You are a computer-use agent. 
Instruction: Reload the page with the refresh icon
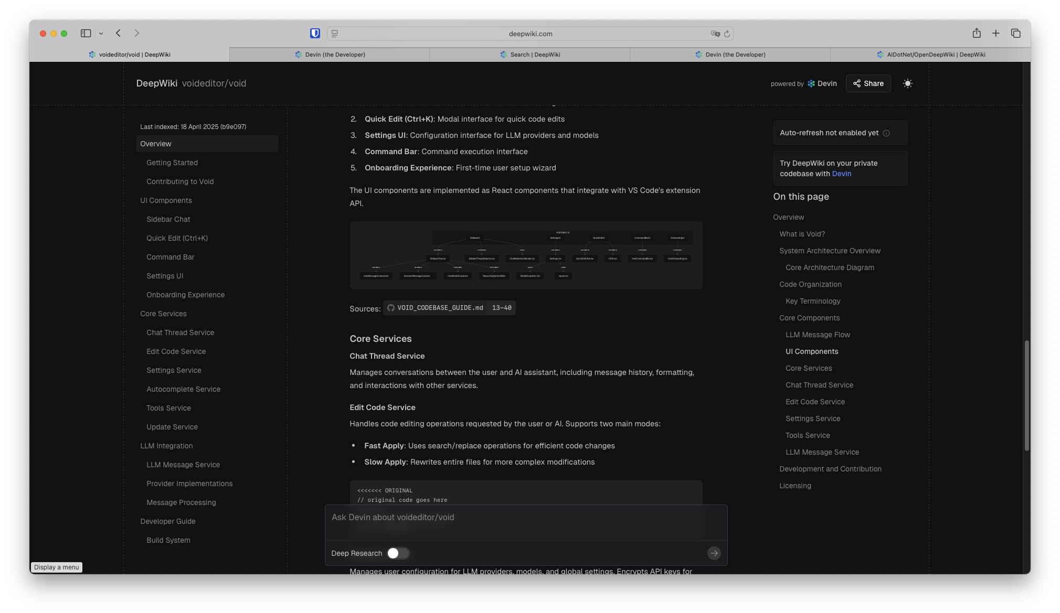click(727, 34)
